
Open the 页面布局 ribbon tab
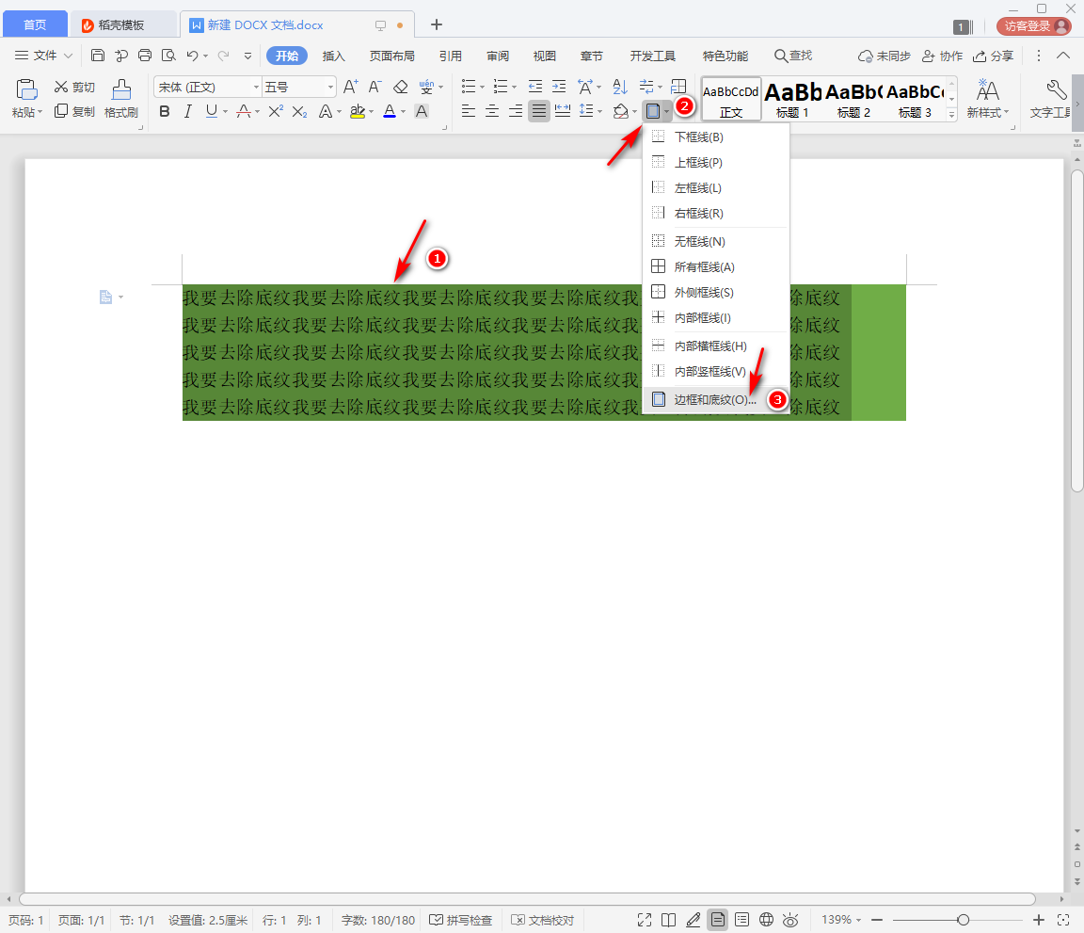[392, 56]
